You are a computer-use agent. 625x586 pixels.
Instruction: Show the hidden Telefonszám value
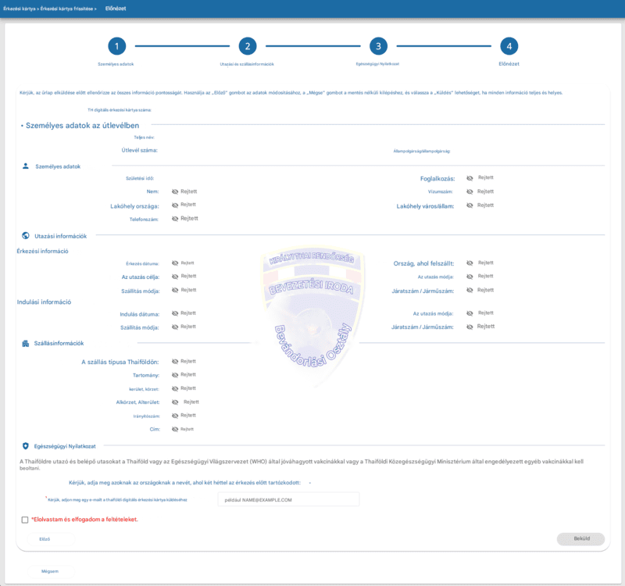(175, 219)
